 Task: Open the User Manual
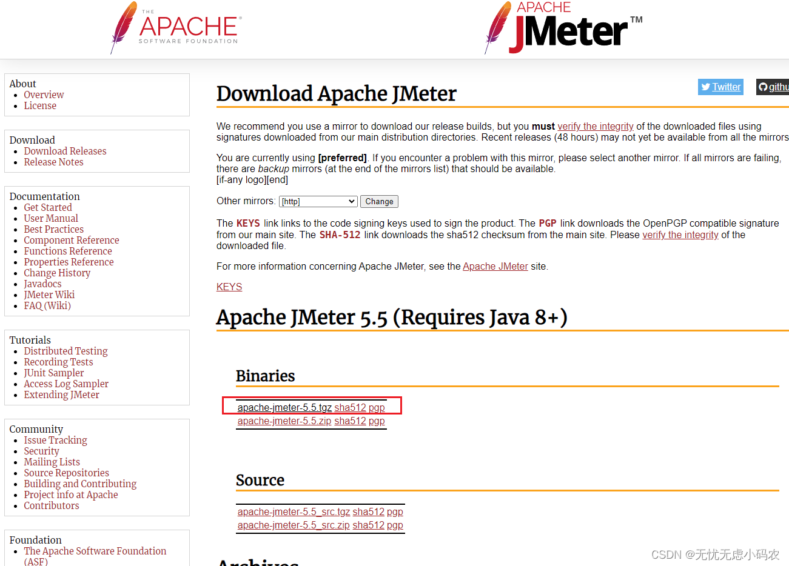(51, 218)
